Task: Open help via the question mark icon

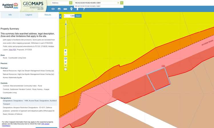Action: (x=84, y=9)
